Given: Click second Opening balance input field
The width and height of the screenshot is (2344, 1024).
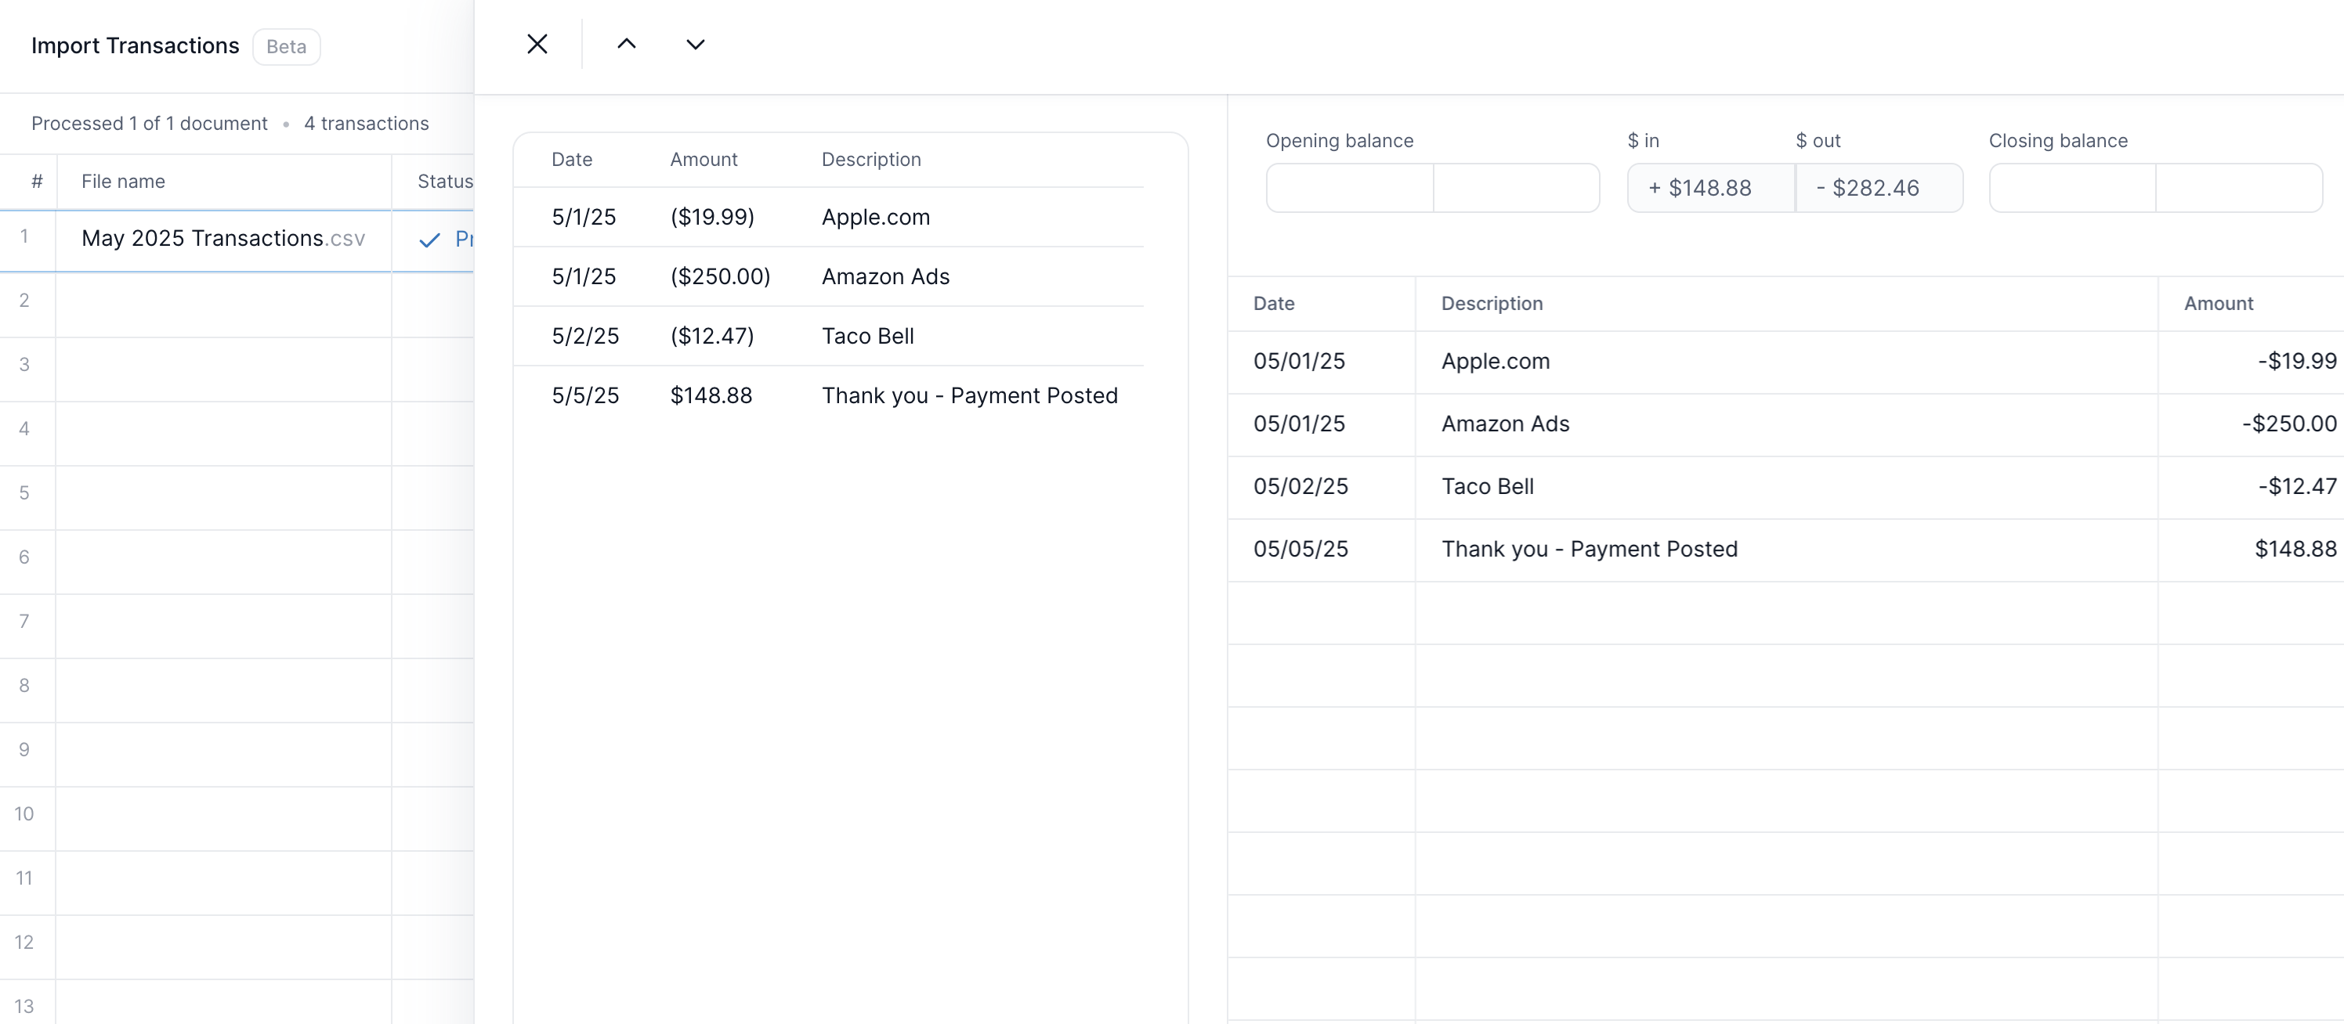Looking at the screenshot, I should pos(1516,188).
